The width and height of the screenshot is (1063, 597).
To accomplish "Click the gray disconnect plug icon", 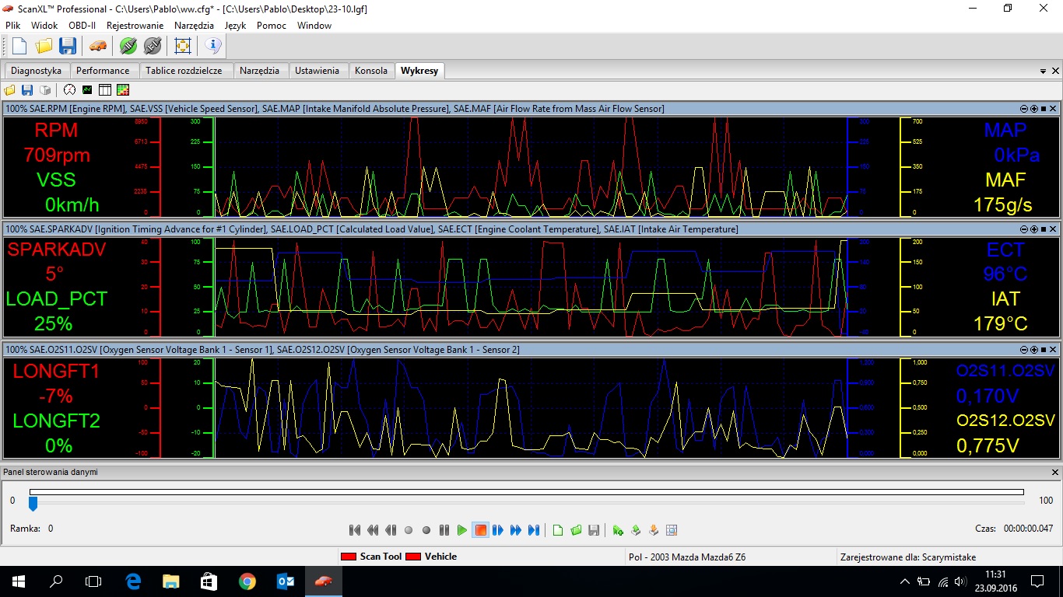I will coord(153,46).
